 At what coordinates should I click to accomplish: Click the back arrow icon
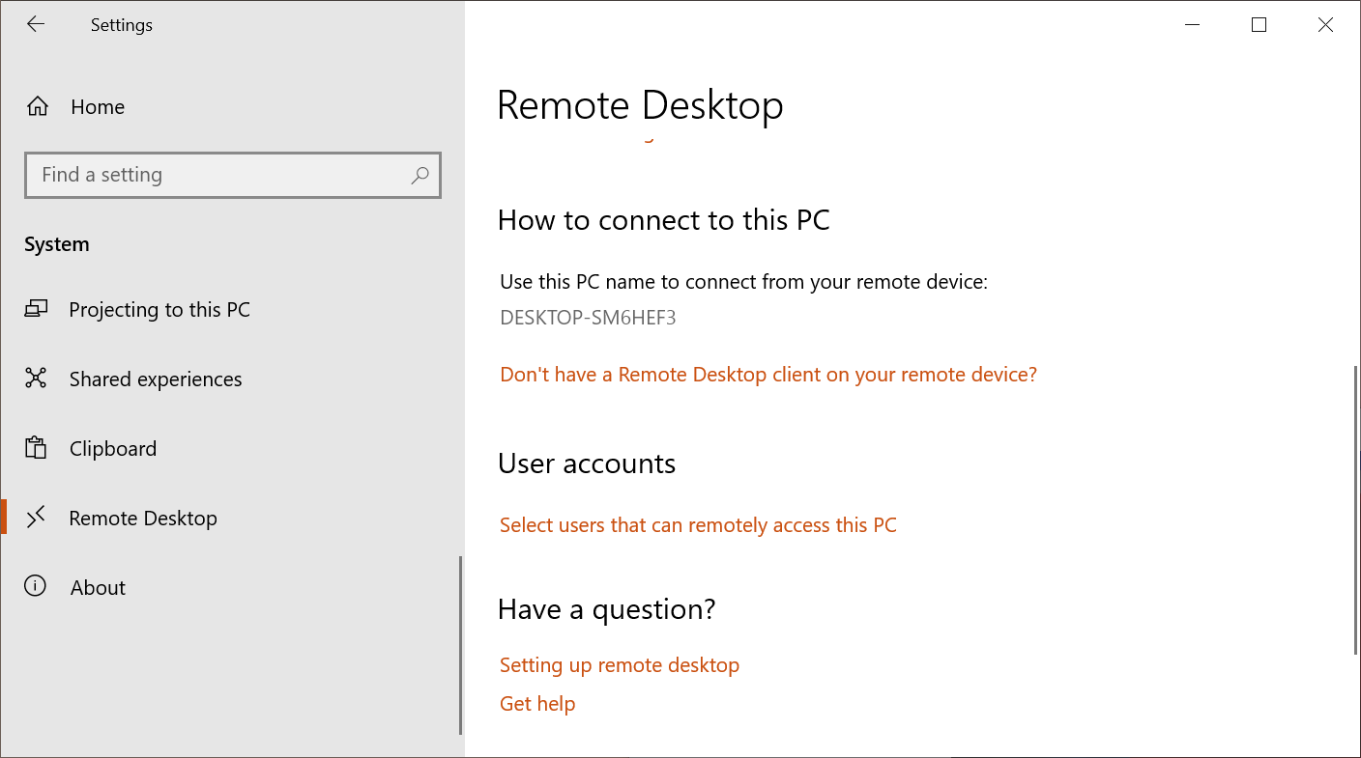(x=36, y=25)
